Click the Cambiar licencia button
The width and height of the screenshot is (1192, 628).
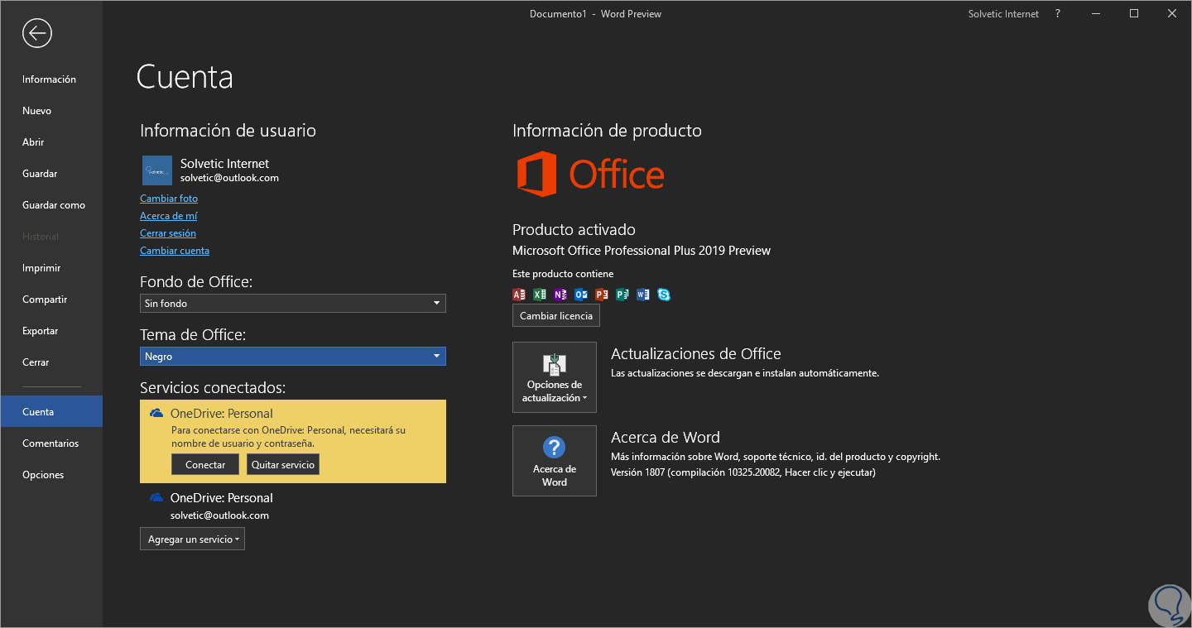[x=556, y=316]
